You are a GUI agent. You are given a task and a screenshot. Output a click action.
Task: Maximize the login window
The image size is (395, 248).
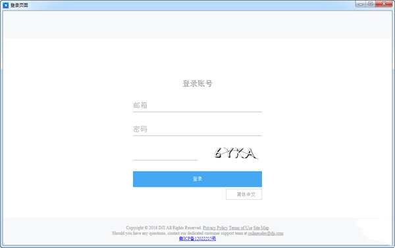click(x=370, y=4)
